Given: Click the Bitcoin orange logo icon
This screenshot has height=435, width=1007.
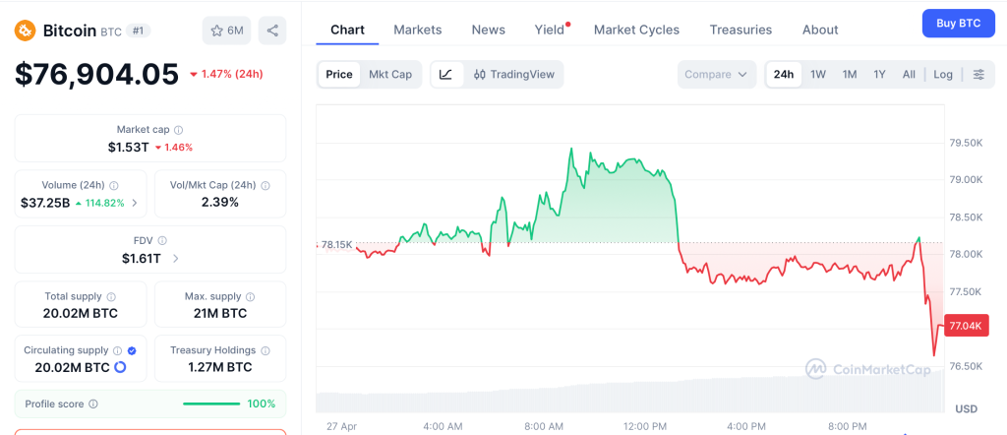Looking at the screenshot, I should [25, 31].
